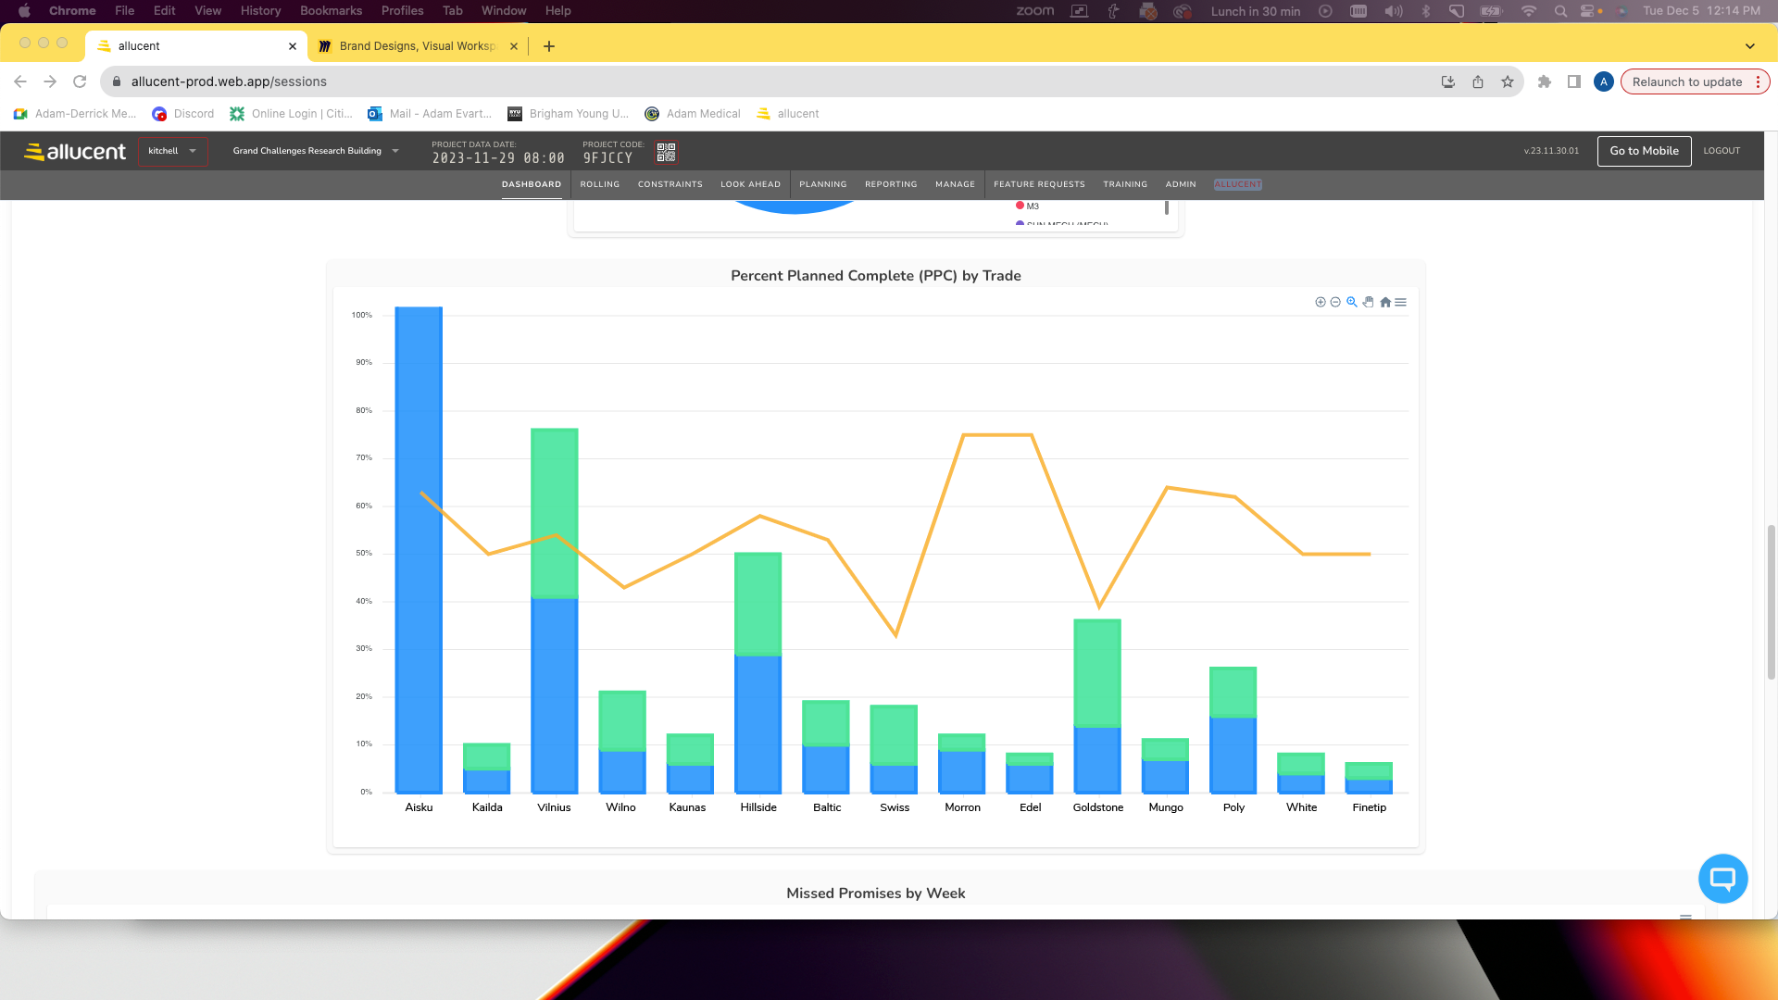Bookmark this page with star icon

tap(1508, 81)
